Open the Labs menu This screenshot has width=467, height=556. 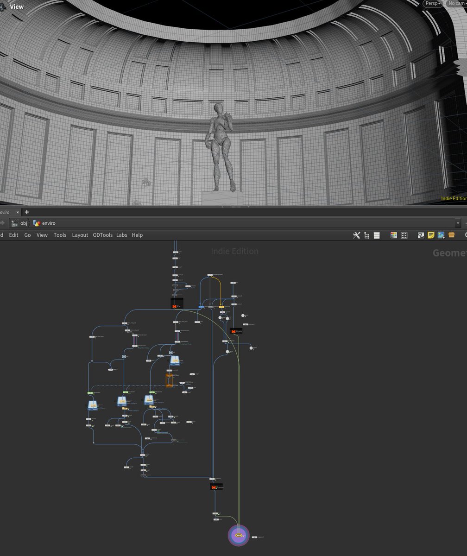coord(121,235)
